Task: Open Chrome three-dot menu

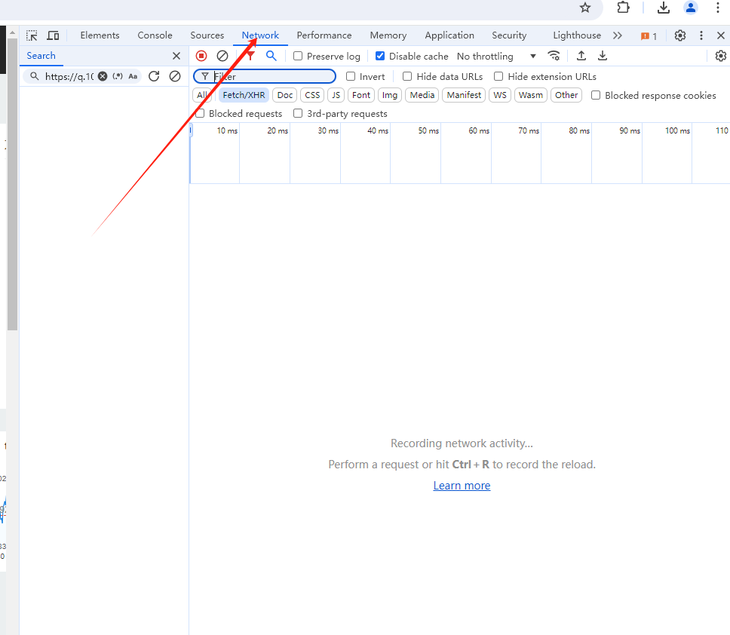Action: point(717,8)
